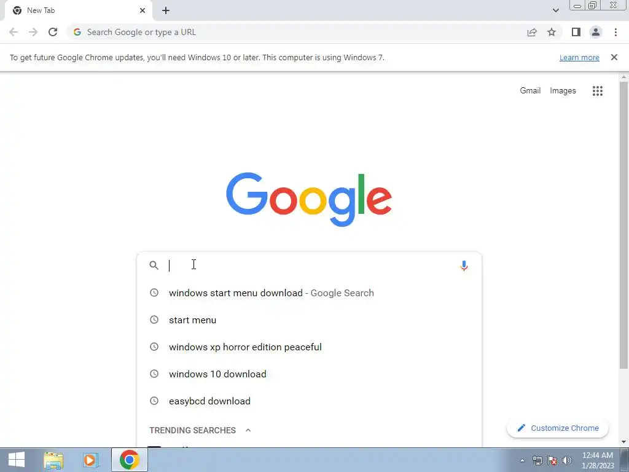
Task: Close the New Tab tab
Action: [143, 10]
